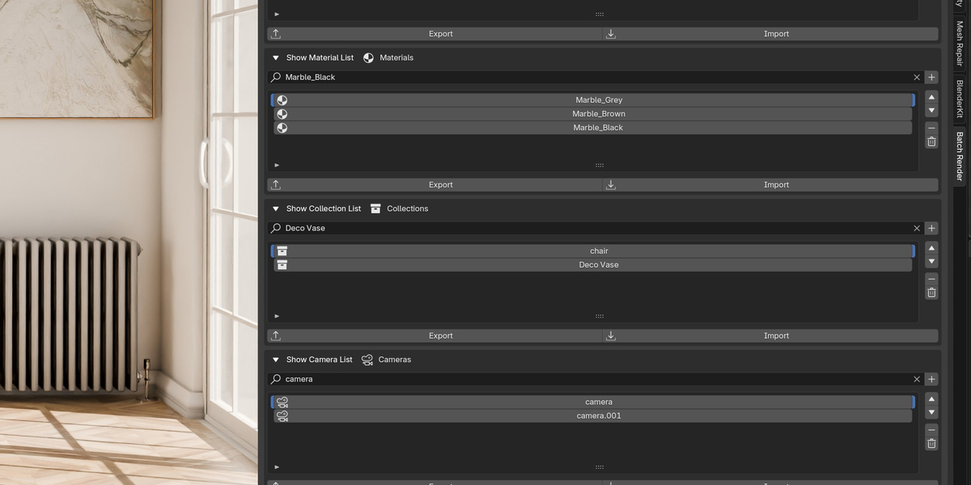Open the Mesh Repair sidebar tab
The image size is (971, 485).
click(960, 43)
